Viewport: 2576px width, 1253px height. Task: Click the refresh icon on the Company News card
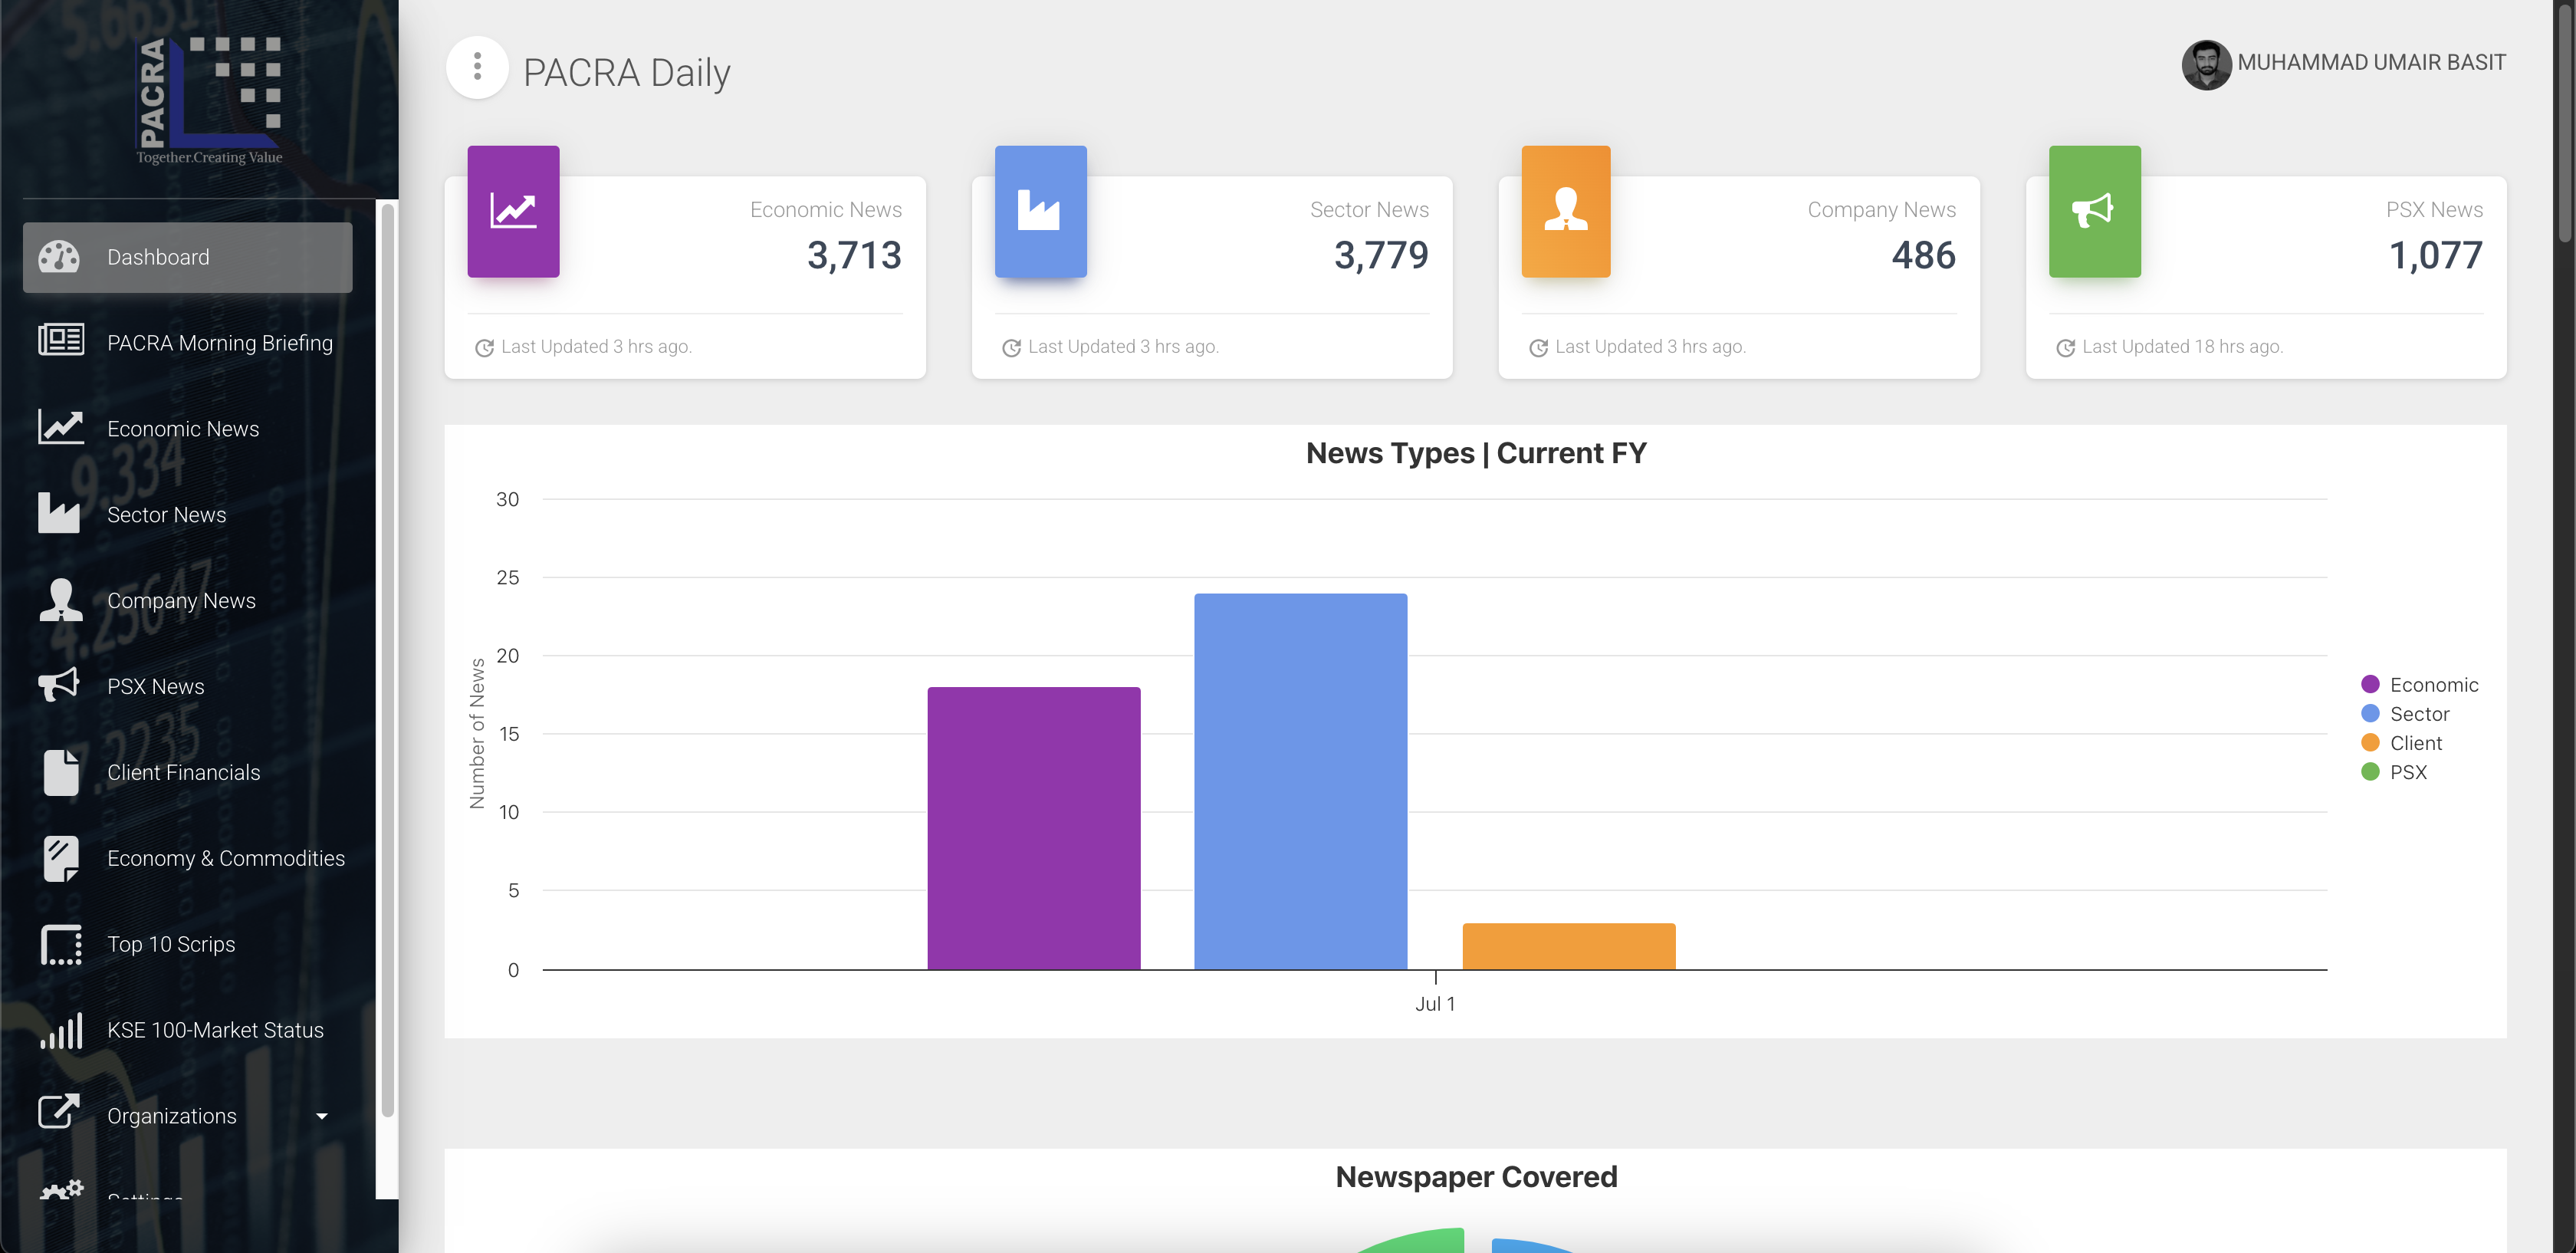click(1538, 348)
